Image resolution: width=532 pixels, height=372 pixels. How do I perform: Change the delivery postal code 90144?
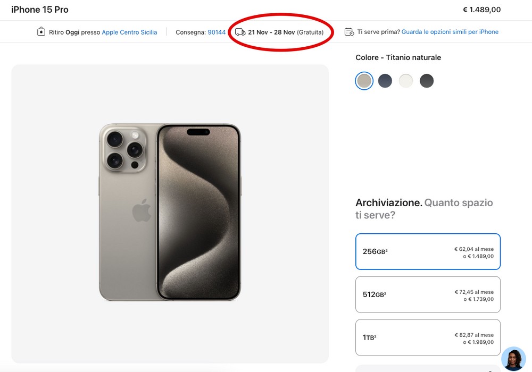tap(217, 32)
